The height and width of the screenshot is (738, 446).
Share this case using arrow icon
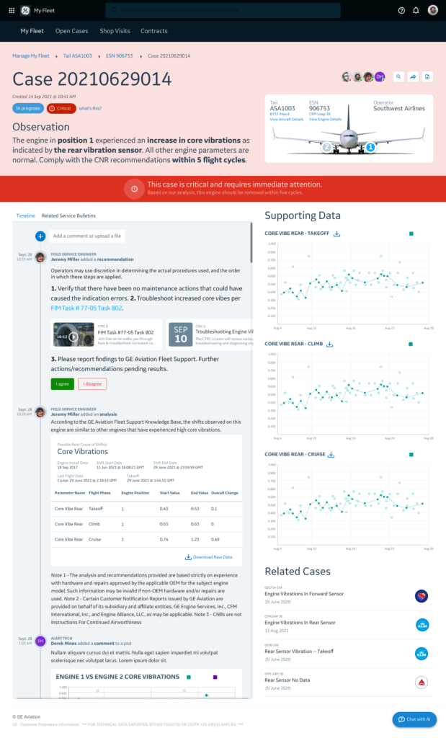tap(413, 76)
